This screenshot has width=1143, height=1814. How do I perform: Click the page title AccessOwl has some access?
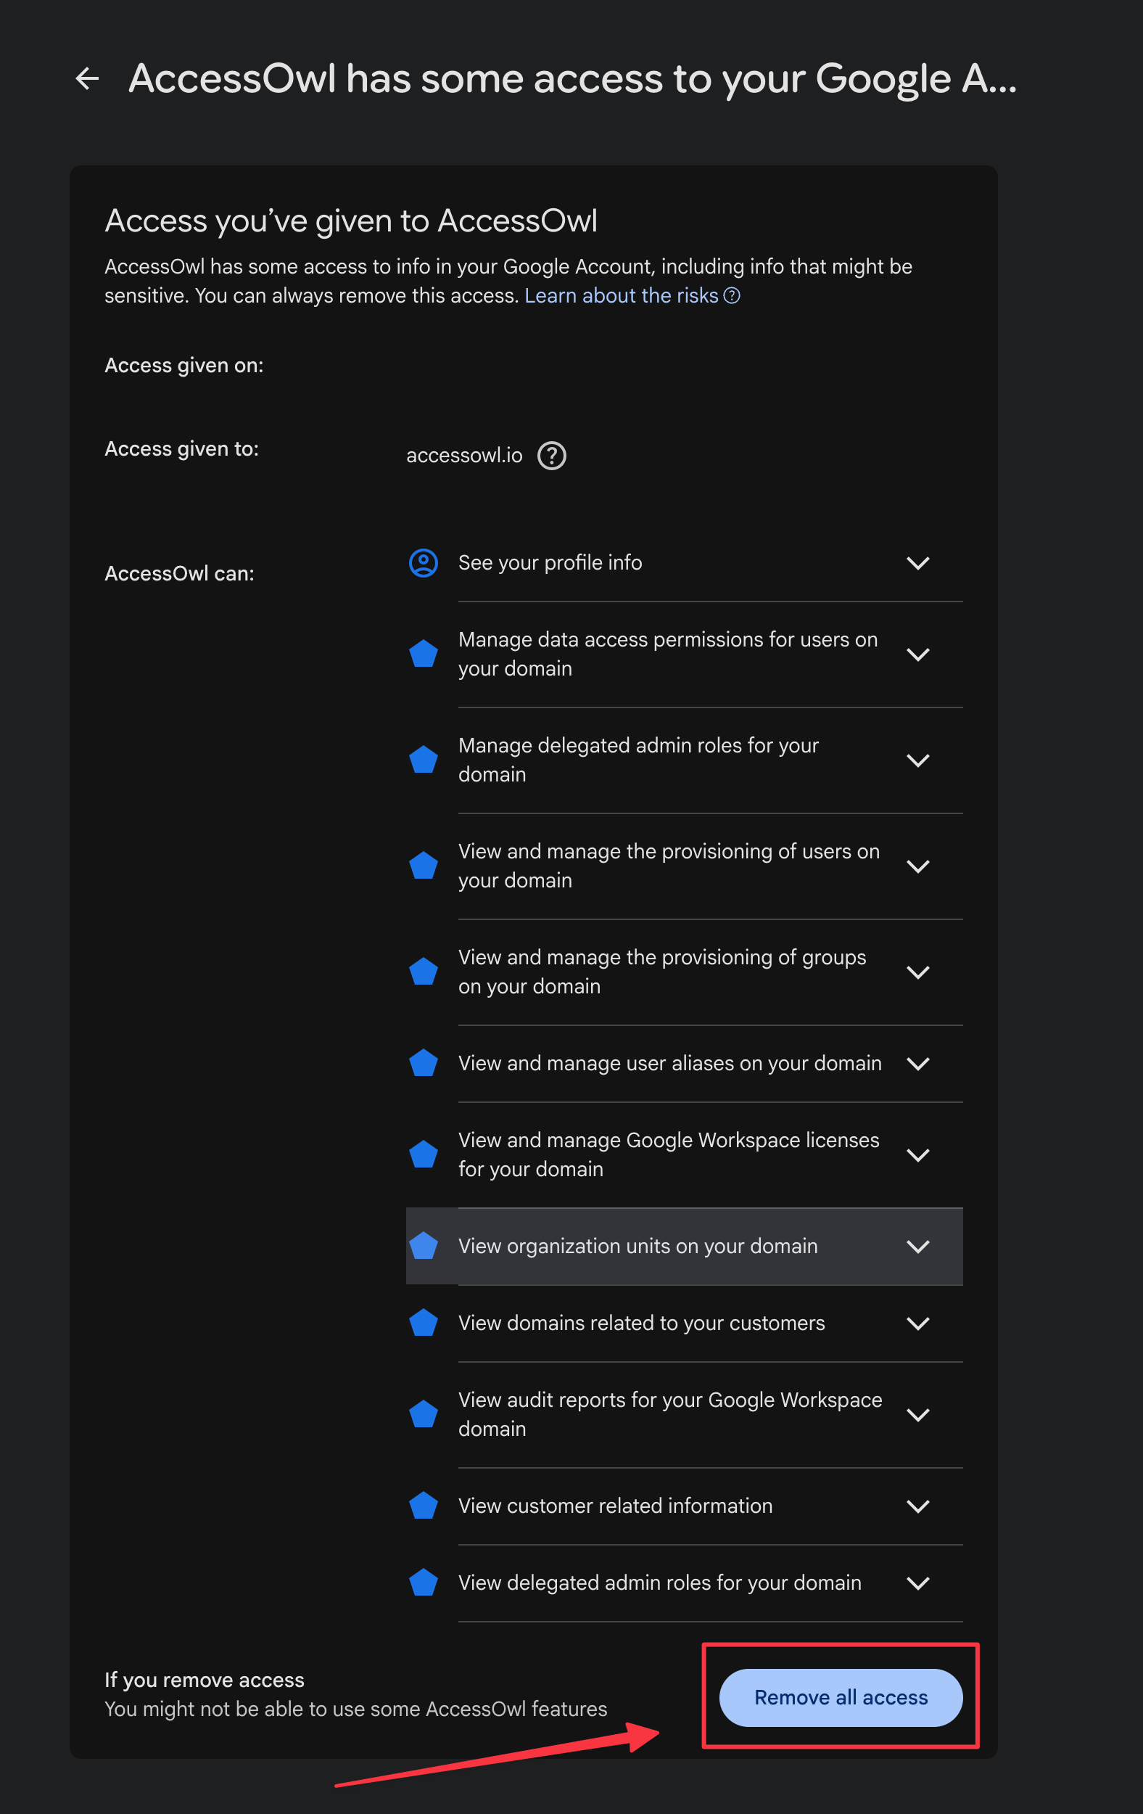pos(572,78)
